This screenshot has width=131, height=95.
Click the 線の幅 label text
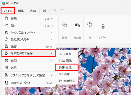[77, 38]
